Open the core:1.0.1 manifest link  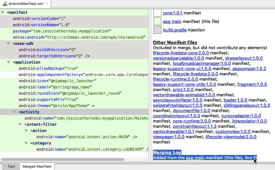(x=173, y=13)
